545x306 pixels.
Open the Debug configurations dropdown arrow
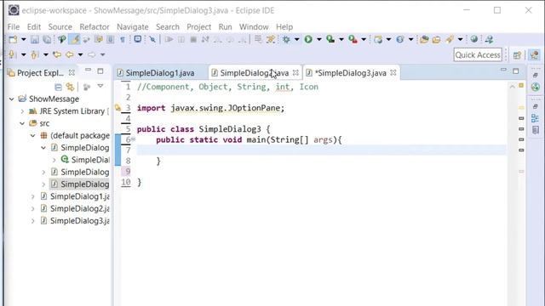point(297,39)
